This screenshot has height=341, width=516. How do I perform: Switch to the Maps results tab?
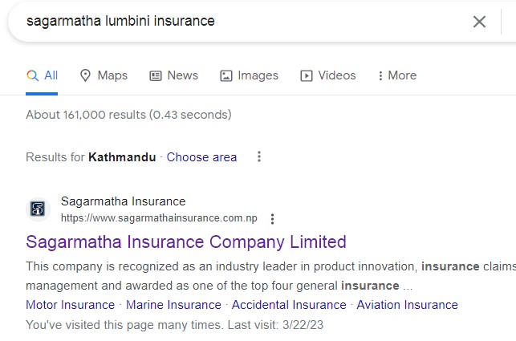pyautogui.click(x=112, y=75)
